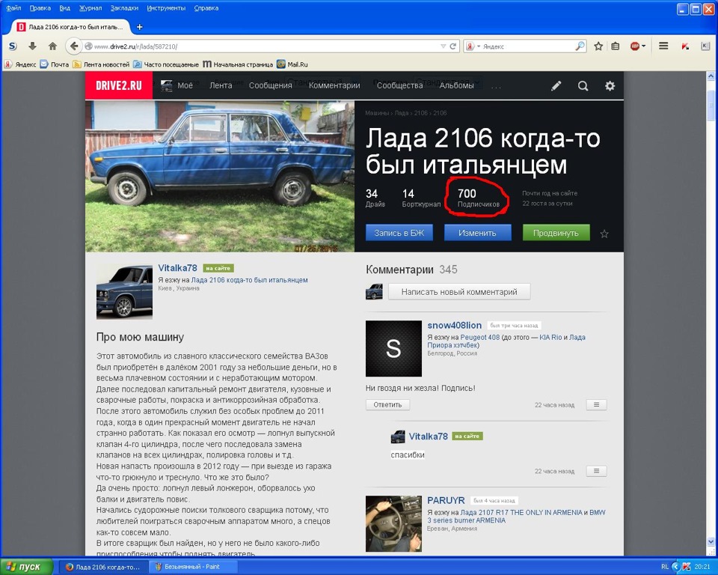Bookmark this page with star icon
The image size is (718, 575).
[x=598, y=46]
